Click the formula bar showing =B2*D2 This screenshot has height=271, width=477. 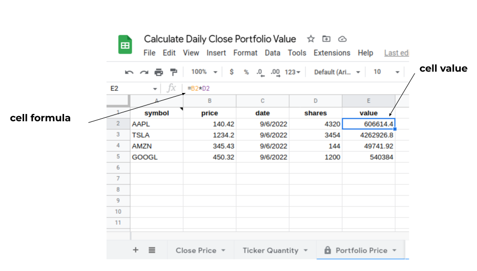click(x=296, y=89)
